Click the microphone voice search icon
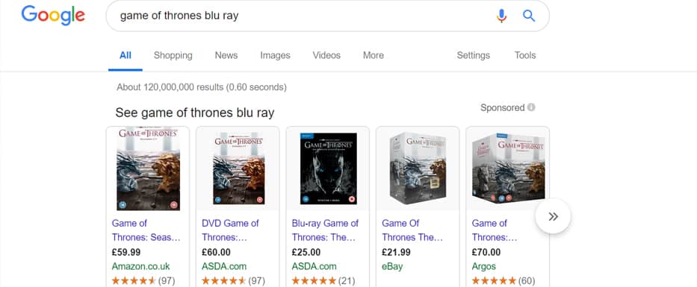This screenshot has height=287, width=697. (501, 16)
